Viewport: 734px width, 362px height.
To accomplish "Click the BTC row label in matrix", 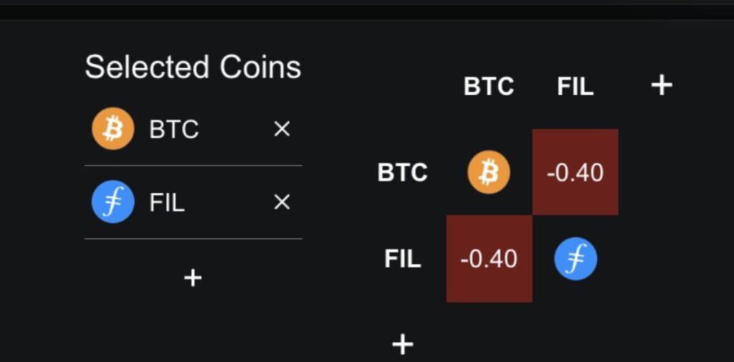I will point(402,173).
